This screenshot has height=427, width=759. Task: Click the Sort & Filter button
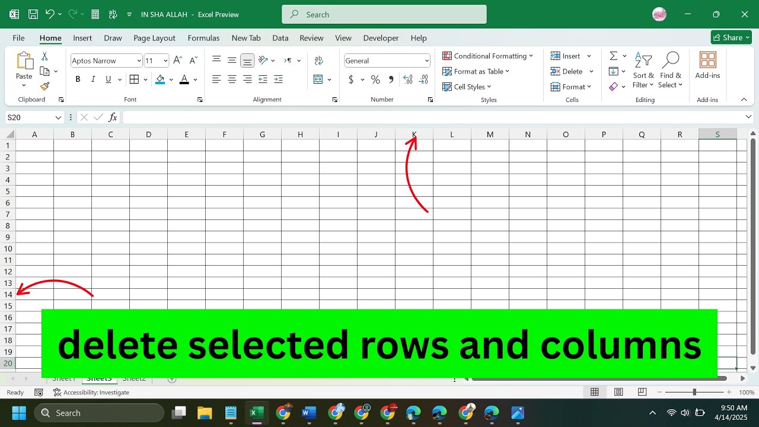(x=643, y=70)
